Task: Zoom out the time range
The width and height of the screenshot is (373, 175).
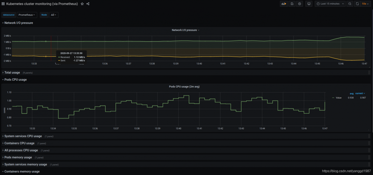Action: [x=350, y=4]
